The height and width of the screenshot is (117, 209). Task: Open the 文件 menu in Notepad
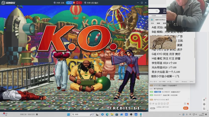pyautogui.click(x=152, y=23)
